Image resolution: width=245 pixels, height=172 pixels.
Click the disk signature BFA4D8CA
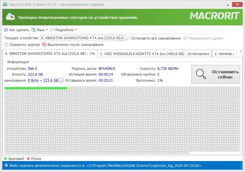pos(107,69)
